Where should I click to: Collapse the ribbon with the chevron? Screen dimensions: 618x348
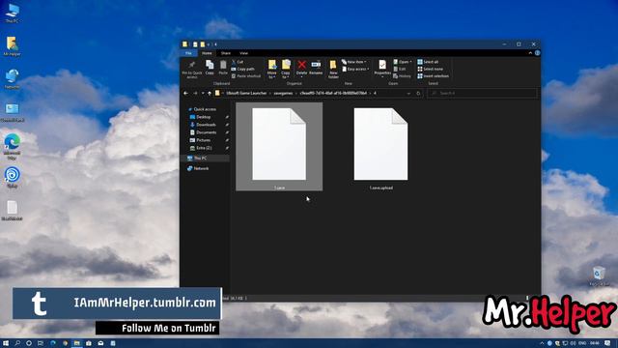click(x=530, y=53)
